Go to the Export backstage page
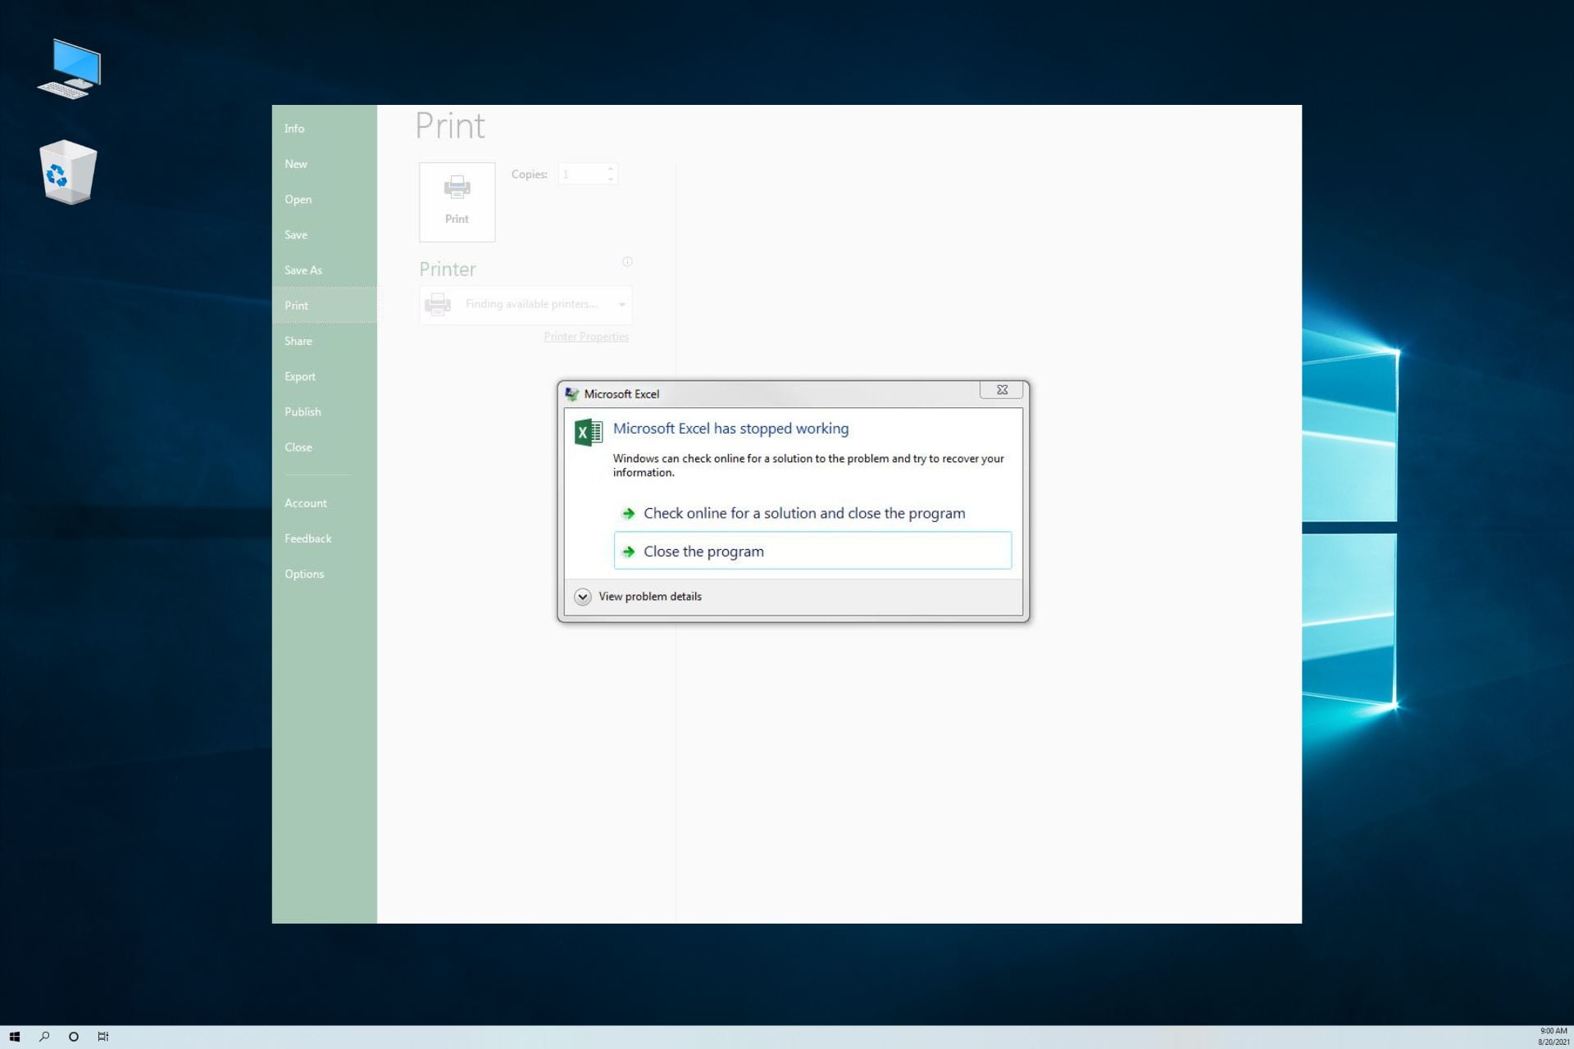This screenshot has width=1574, height=1049. click(x=300, y=377)
